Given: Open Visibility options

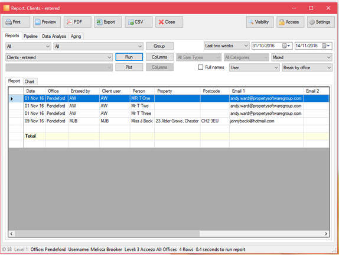Looking at the screenshot, I should pos(260,22).
